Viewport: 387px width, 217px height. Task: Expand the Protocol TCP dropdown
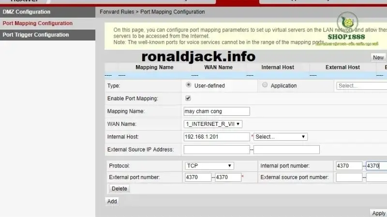tap(209, 166)
